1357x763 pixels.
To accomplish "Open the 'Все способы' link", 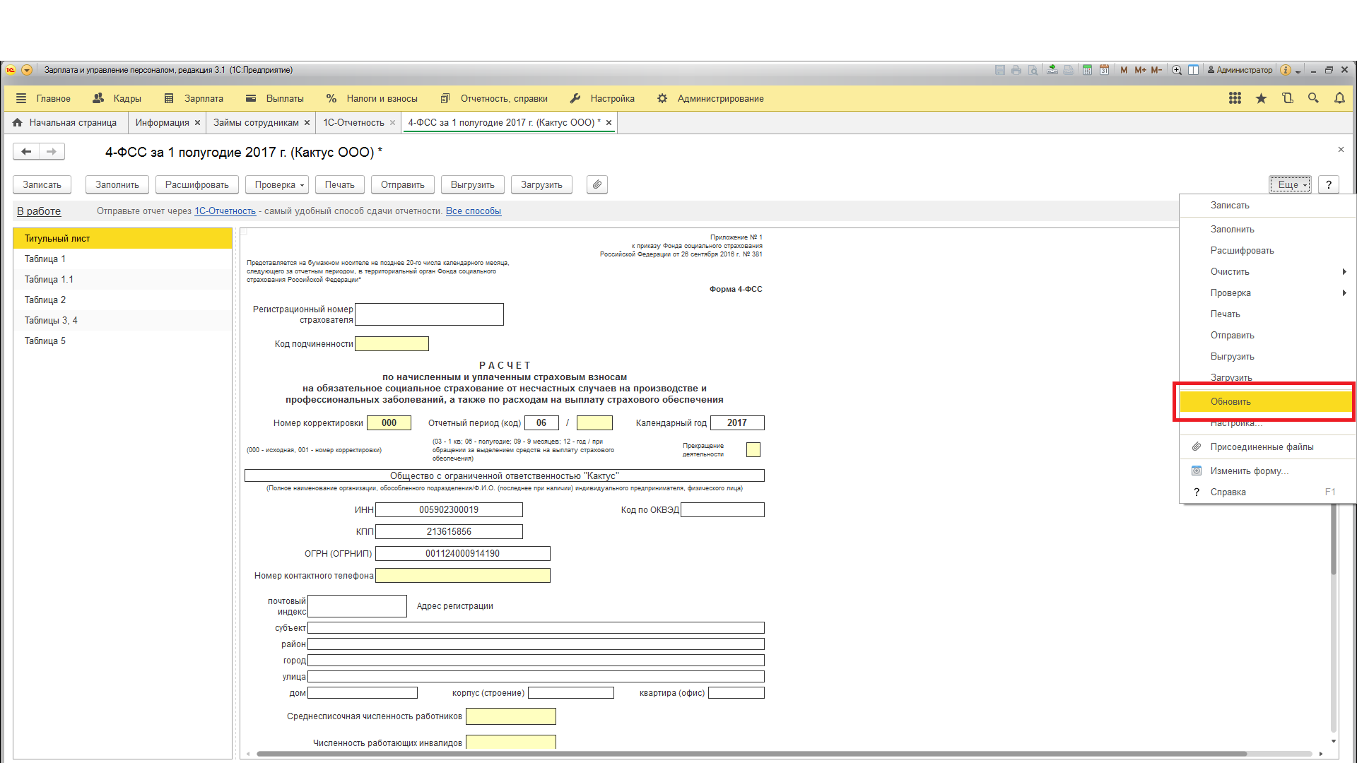I will 473,211.
